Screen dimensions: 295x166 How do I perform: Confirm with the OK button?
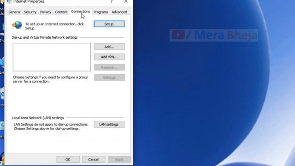[x=68, y=160]
